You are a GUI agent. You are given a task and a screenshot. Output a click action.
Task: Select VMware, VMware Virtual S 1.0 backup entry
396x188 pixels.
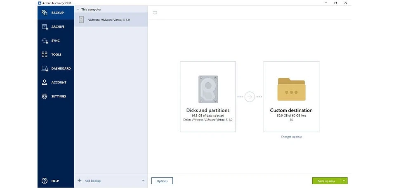click(x=111, y=20)
